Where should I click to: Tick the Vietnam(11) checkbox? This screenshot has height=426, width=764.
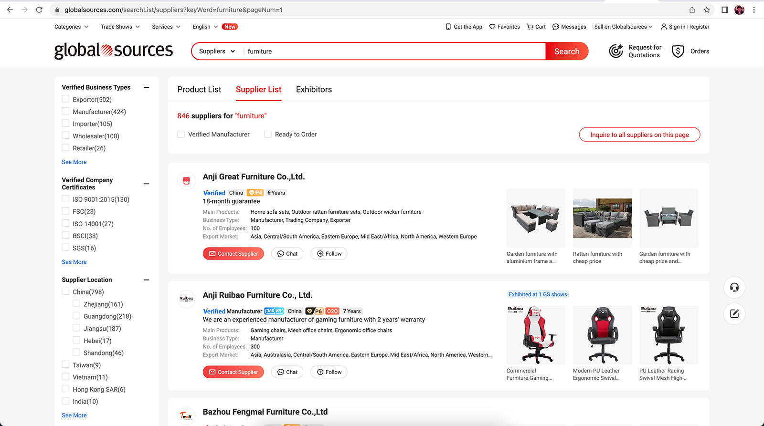click(65, 377)
